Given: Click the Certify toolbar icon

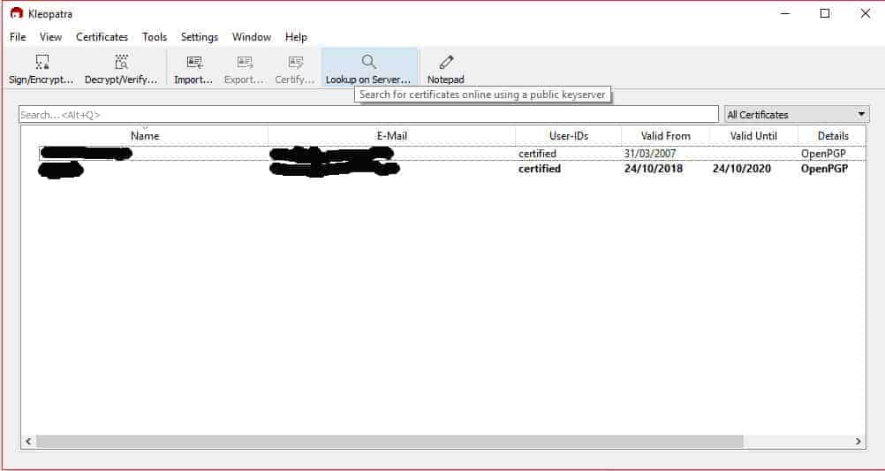Looking at the screenshot, I should coord(295,62).
